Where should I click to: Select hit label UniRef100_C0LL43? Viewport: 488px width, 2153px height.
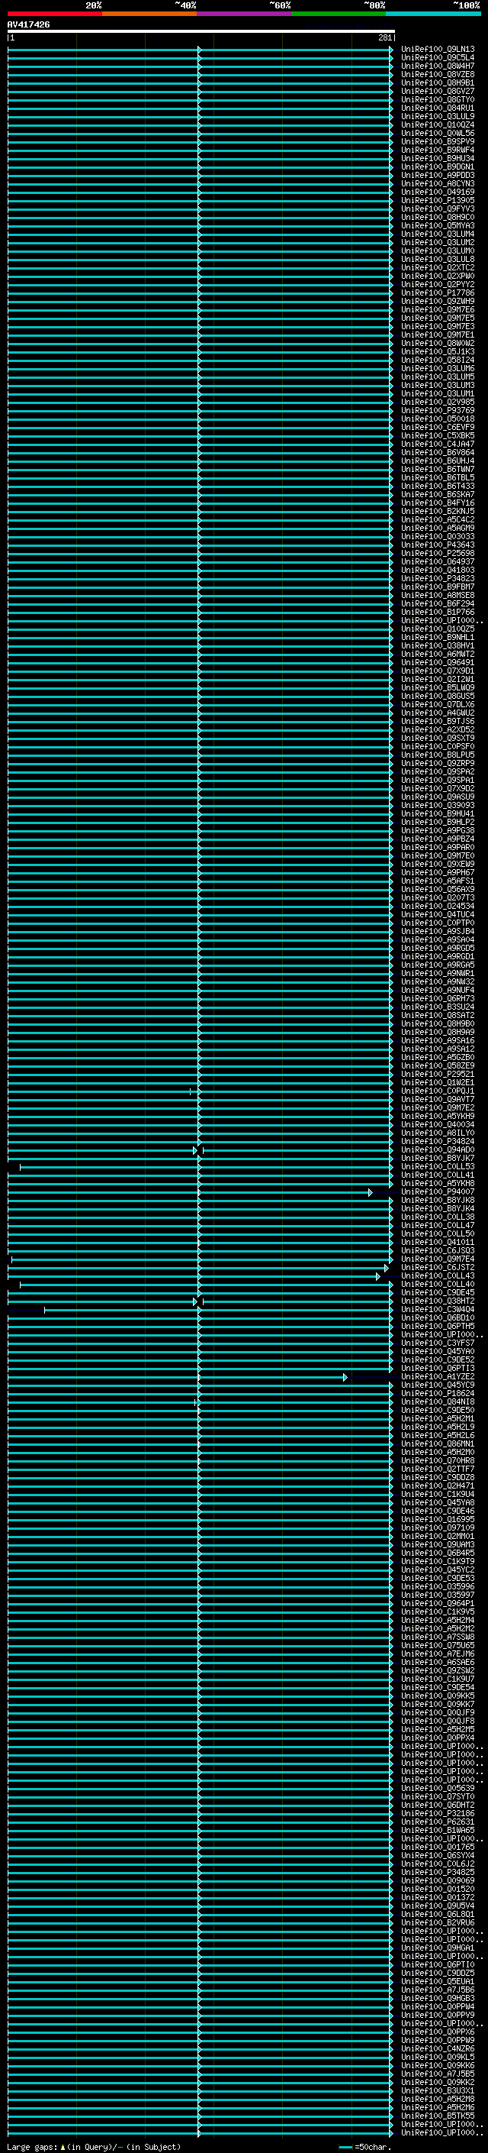(438, 1275)
